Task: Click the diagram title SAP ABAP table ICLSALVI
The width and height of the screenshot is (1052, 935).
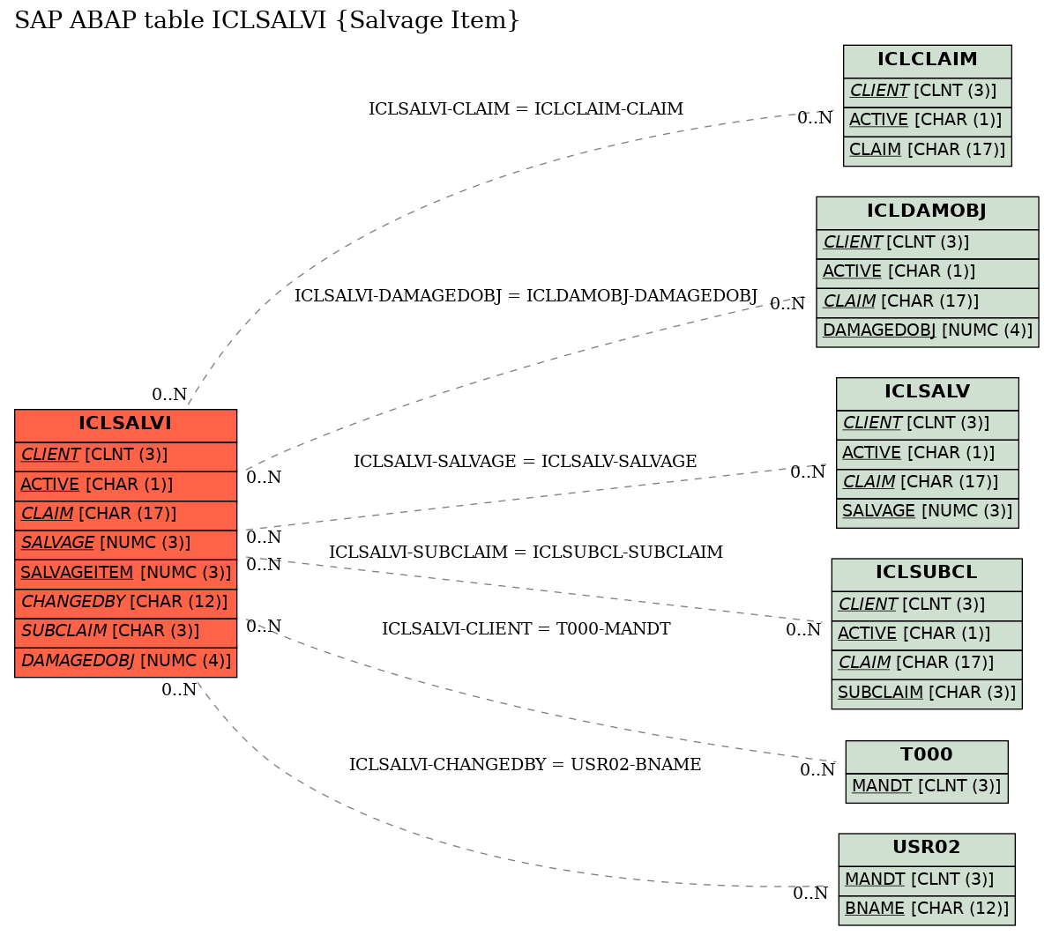Action: (267, 20)
